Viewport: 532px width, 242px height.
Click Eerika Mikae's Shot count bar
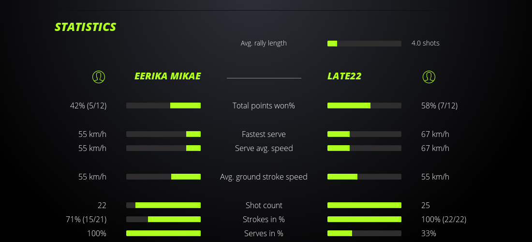tap(163, 205)
